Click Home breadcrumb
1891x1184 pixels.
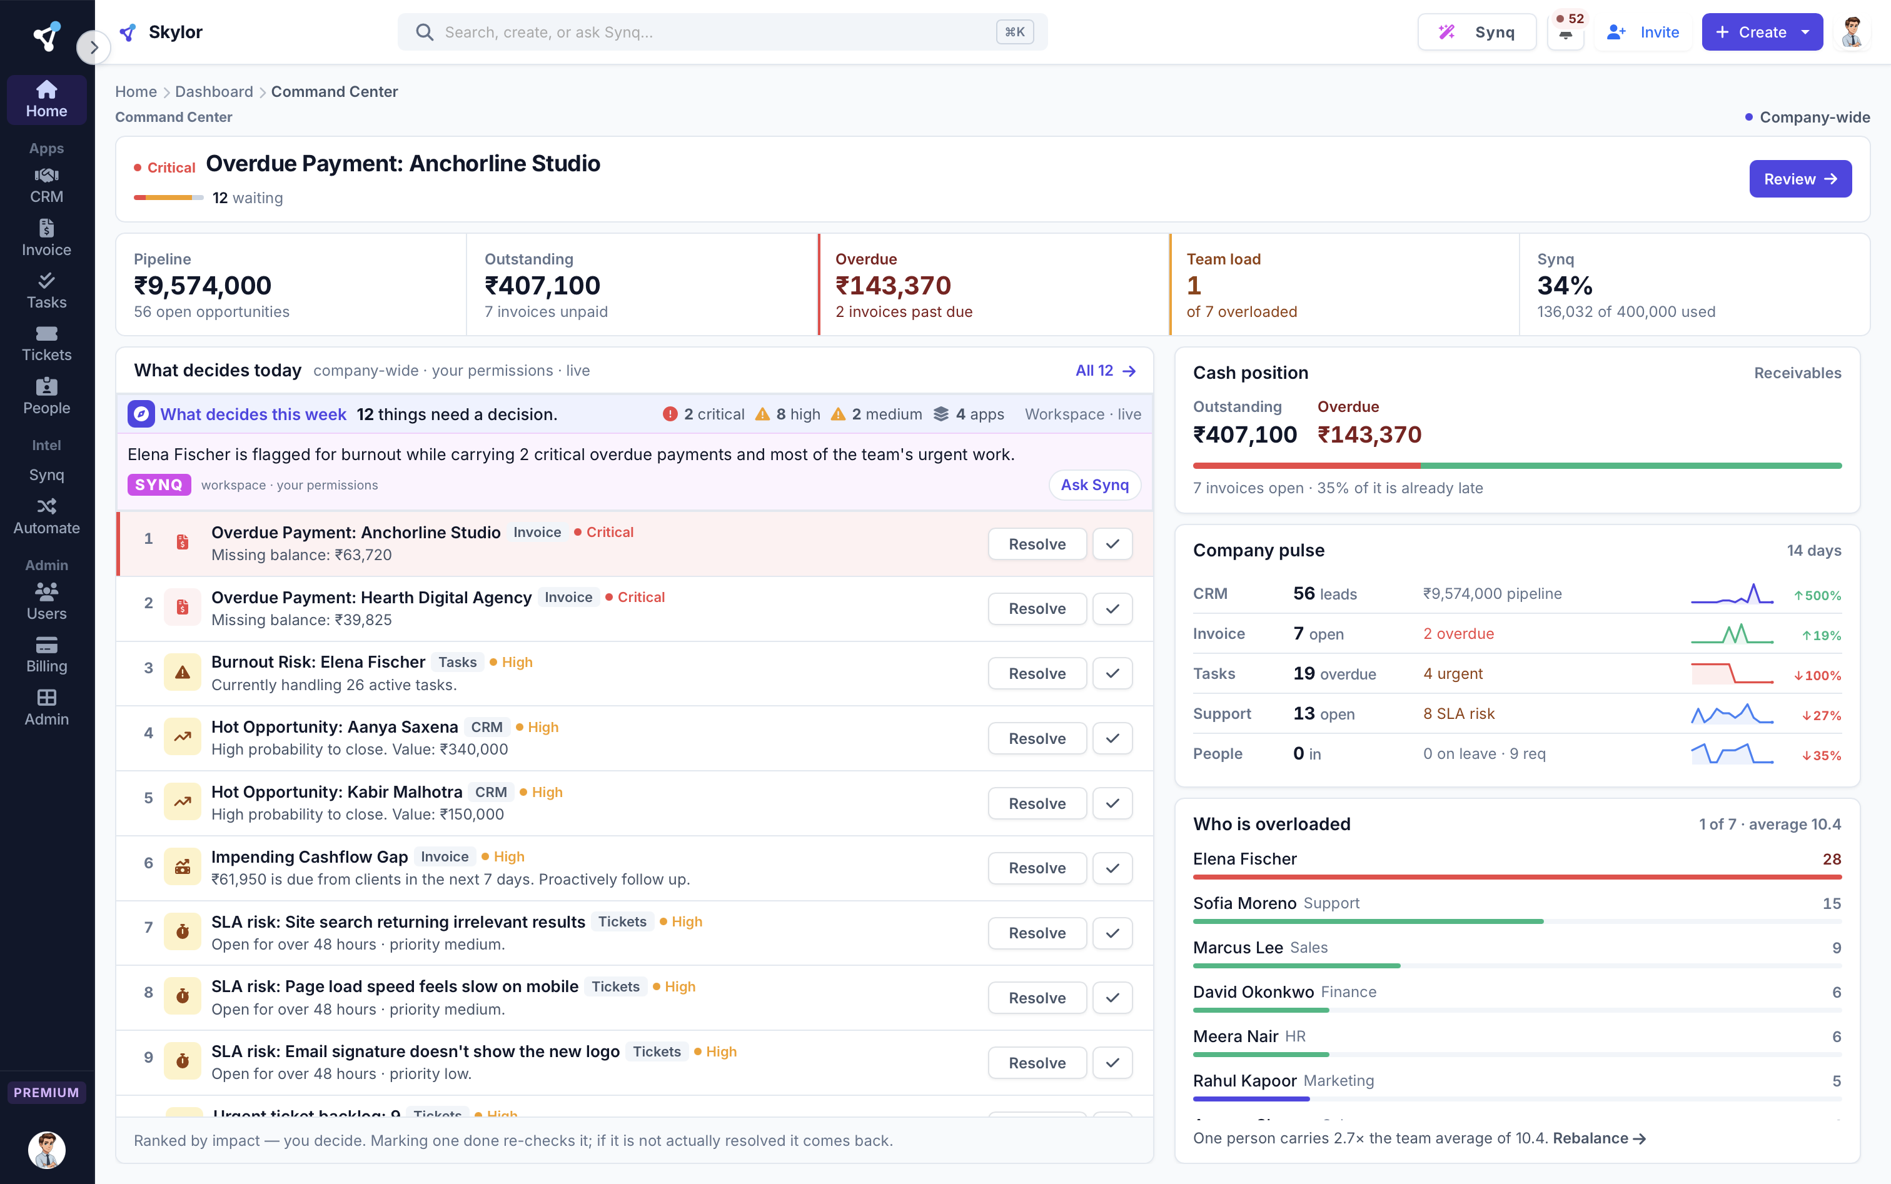pyautogui.click(x=136, y=92)
